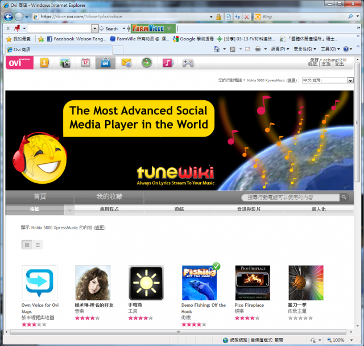The height and width of the screenshot is (346, 364).
Task: Open Ovi Contacts orange person icon
Action: (44, 63)
